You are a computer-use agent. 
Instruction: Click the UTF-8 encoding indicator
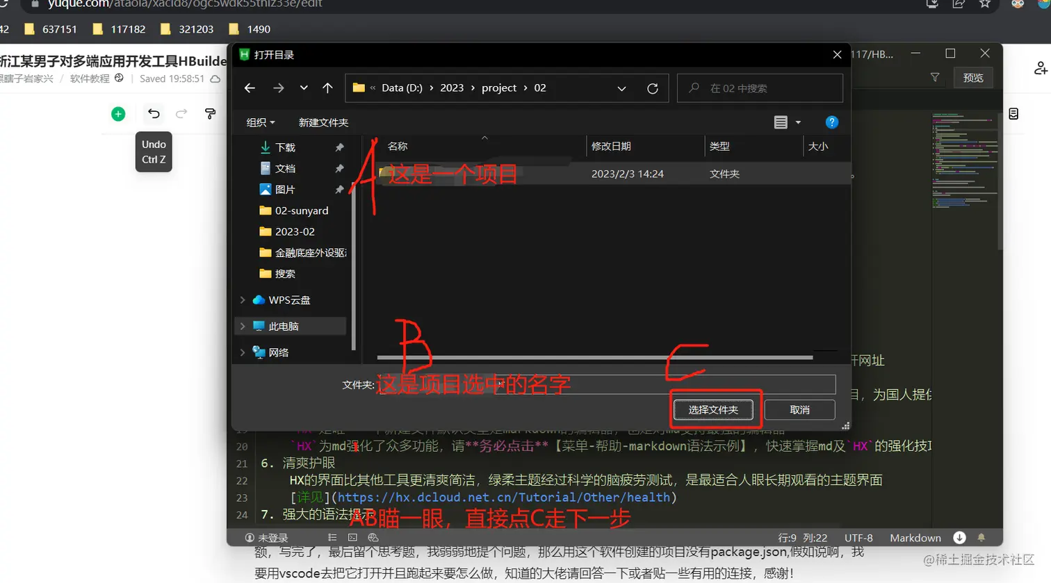point(858,538)
